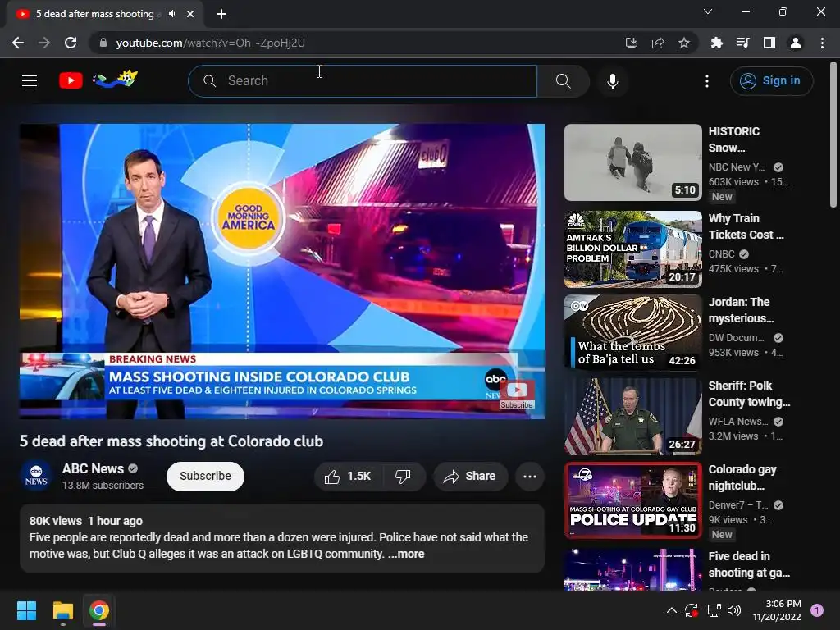
Task: Open the ABC News channel name link
Action: coord(94,468)
